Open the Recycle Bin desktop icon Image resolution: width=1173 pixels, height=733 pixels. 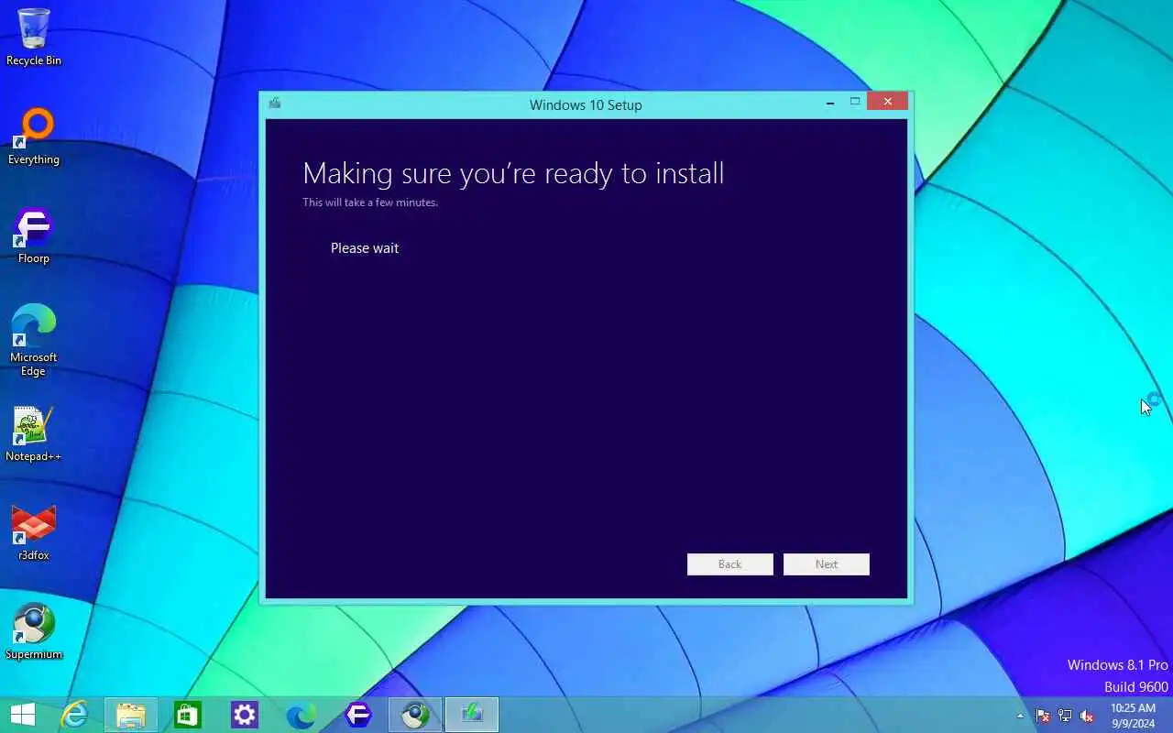(x=34, y=37)
